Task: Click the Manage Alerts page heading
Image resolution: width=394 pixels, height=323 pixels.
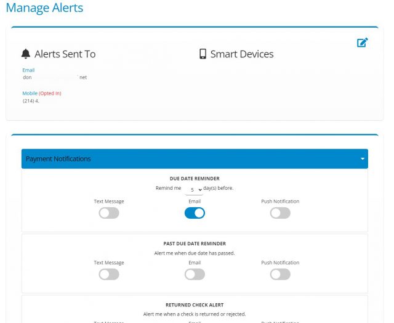Action: (44, 9)
